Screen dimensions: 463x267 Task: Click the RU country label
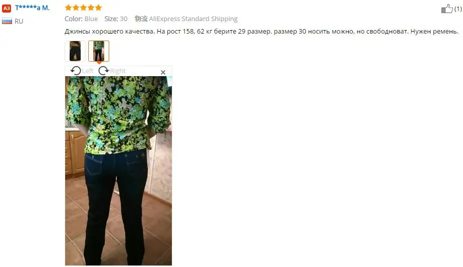tap(19, 21)
